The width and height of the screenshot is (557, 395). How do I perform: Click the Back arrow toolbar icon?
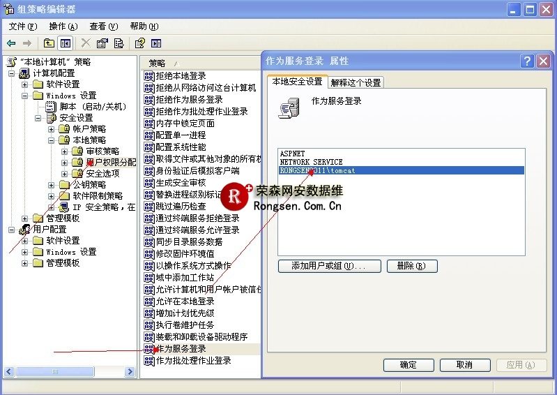click(x=11, y=43)
